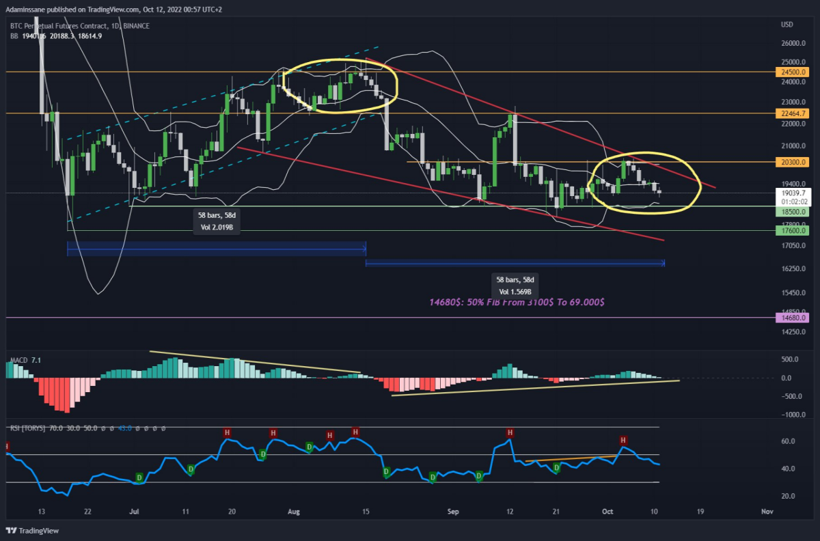Click the green D marker below July label
The width and height of the screenshot is (820, 541).
[x=139, y=477]
